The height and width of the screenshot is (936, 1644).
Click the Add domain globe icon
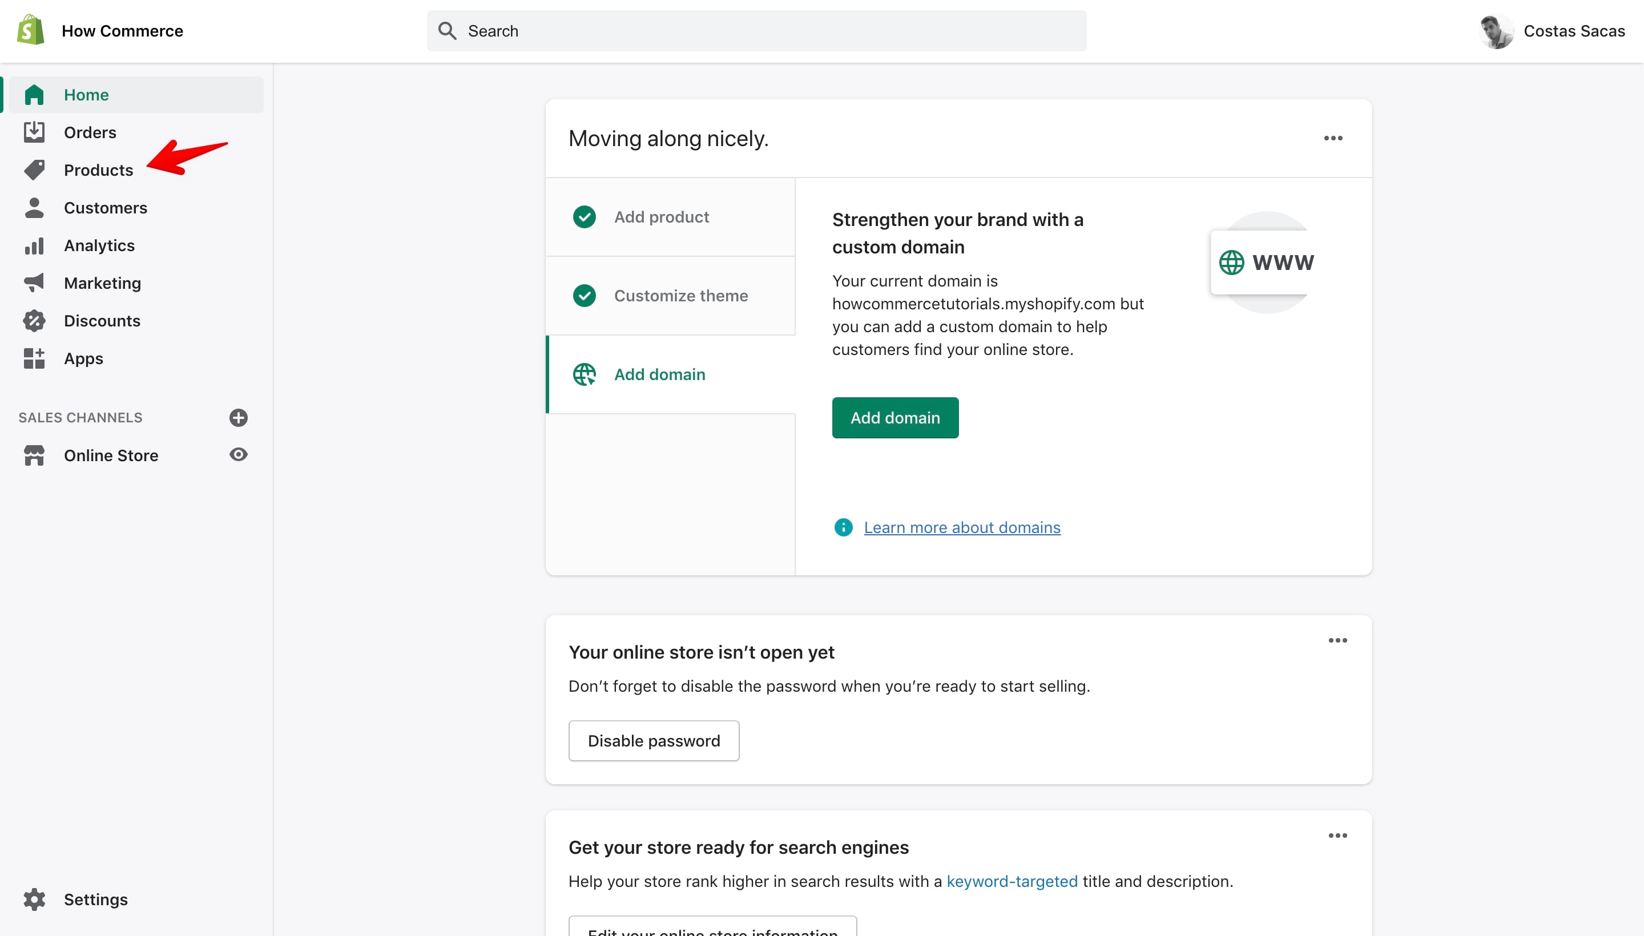pyautogui.click(x=585, y=374)
